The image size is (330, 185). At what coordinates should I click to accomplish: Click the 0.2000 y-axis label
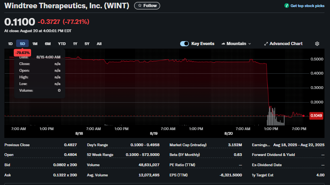pyautogui.click(x=317, y=102)
